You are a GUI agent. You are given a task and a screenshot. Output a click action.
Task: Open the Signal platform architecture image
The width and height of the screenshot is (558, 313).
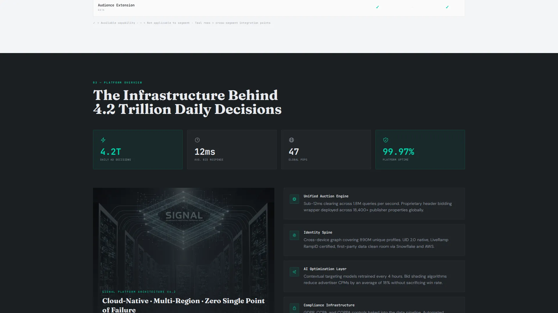(184, 250)
